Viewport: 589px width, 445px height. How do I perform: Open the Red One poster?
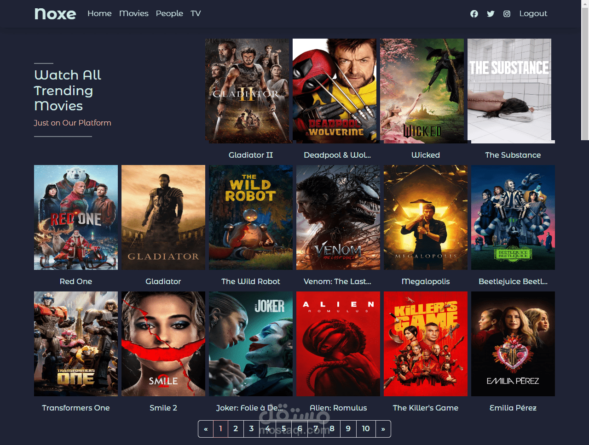[76, 217]
